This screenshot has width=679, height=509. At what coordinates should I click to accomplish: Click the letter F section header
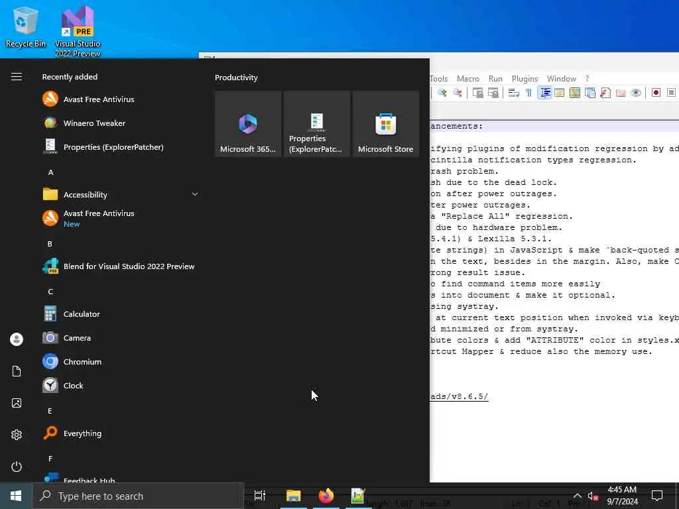(50, 459)
